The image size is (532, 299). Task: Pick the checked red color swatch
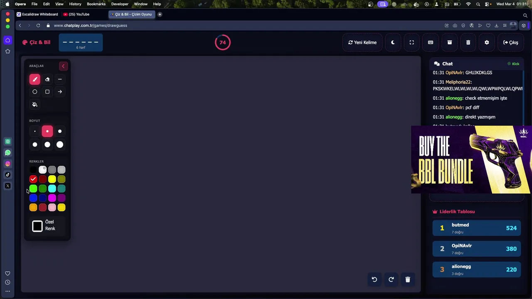coord(33,179)
